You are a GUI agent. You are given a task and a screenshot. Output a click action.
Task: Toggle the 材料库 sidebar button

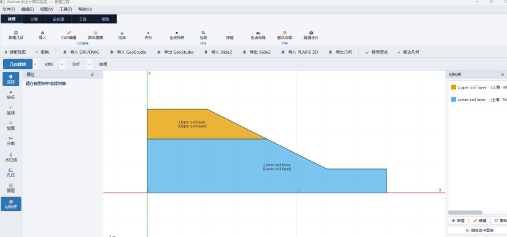pos(11,204)
